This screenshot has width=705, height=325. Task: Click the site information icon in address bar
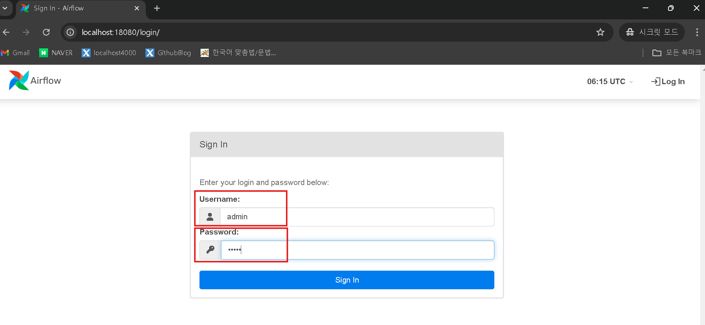70,32
